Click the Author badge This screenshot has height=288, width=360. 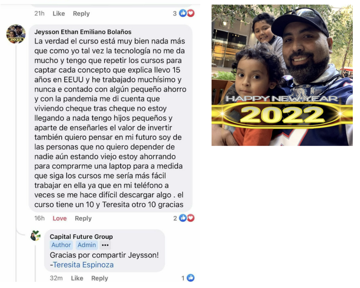tap(61, 245)
